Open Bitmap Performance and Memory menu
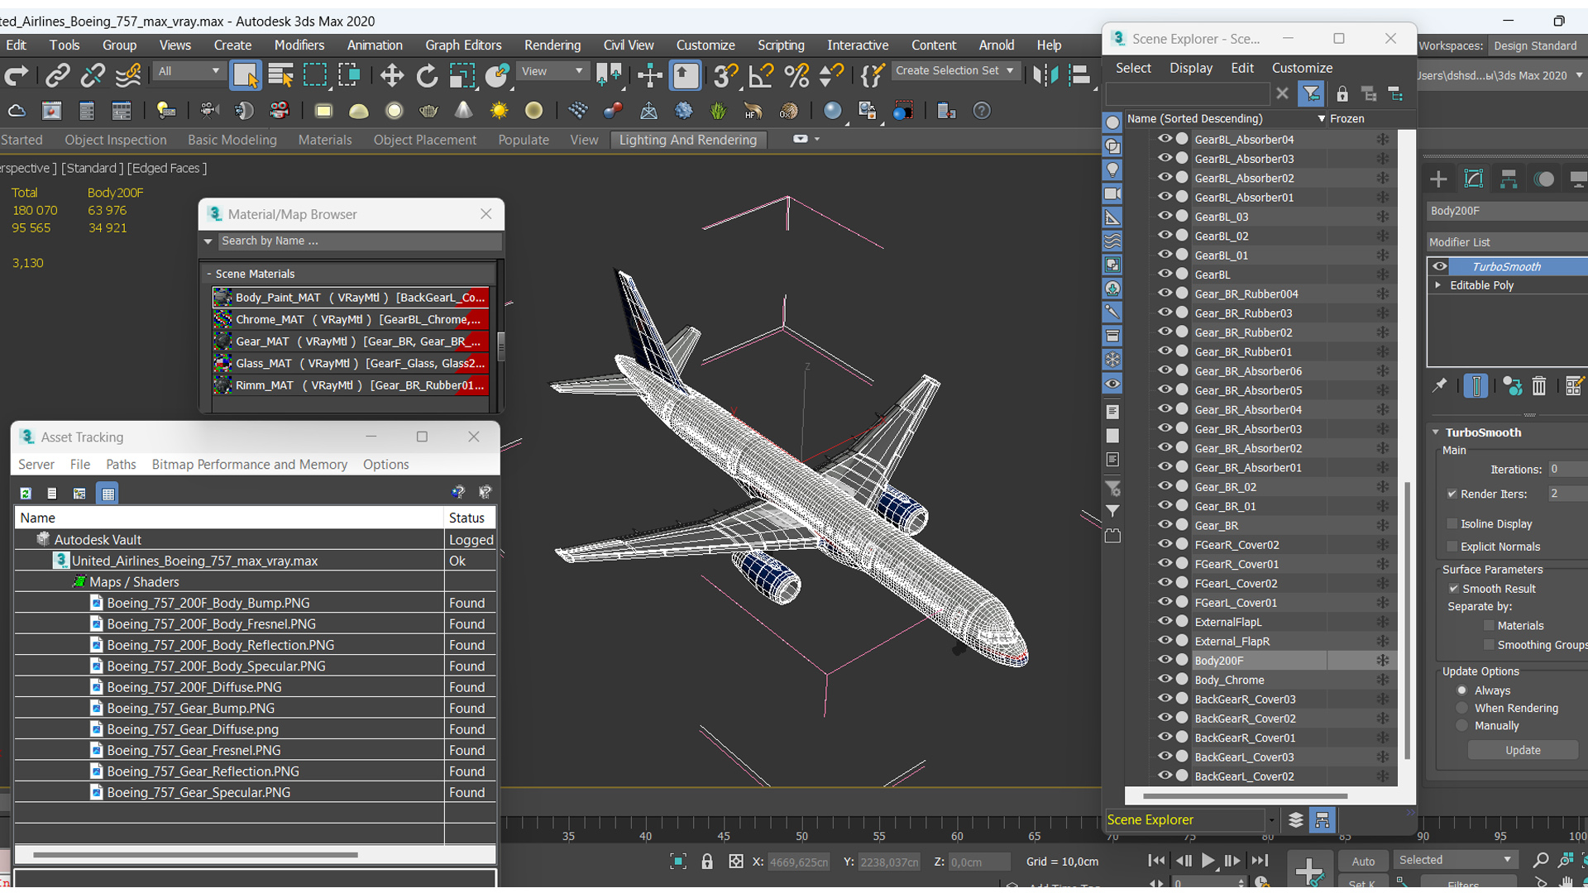The height and width of the screenshot is (893, 1588). [249, 465]
